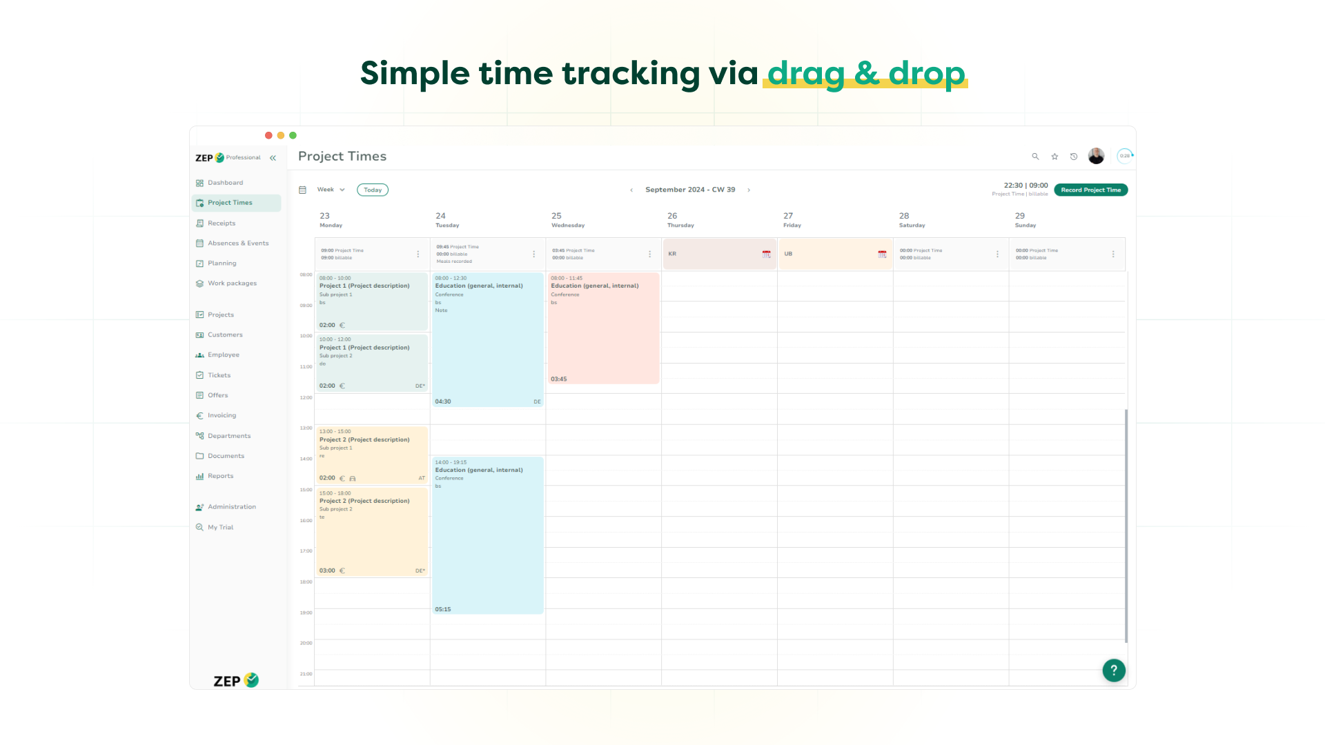This screenshot has width=1325, height=745.
Task: Click the favorites star icon
Action: point(1054,155)
